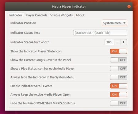Click the Indicator Status Text Width label
Image resolution: width=138 pixels, height=114 pixels.
[30, 42]
